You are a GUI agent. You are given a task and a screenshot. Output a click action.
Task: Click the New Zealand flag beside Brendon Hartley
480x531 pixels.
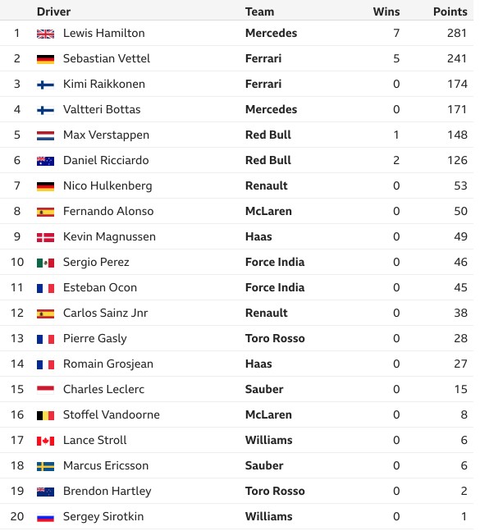tap(45, 492)
